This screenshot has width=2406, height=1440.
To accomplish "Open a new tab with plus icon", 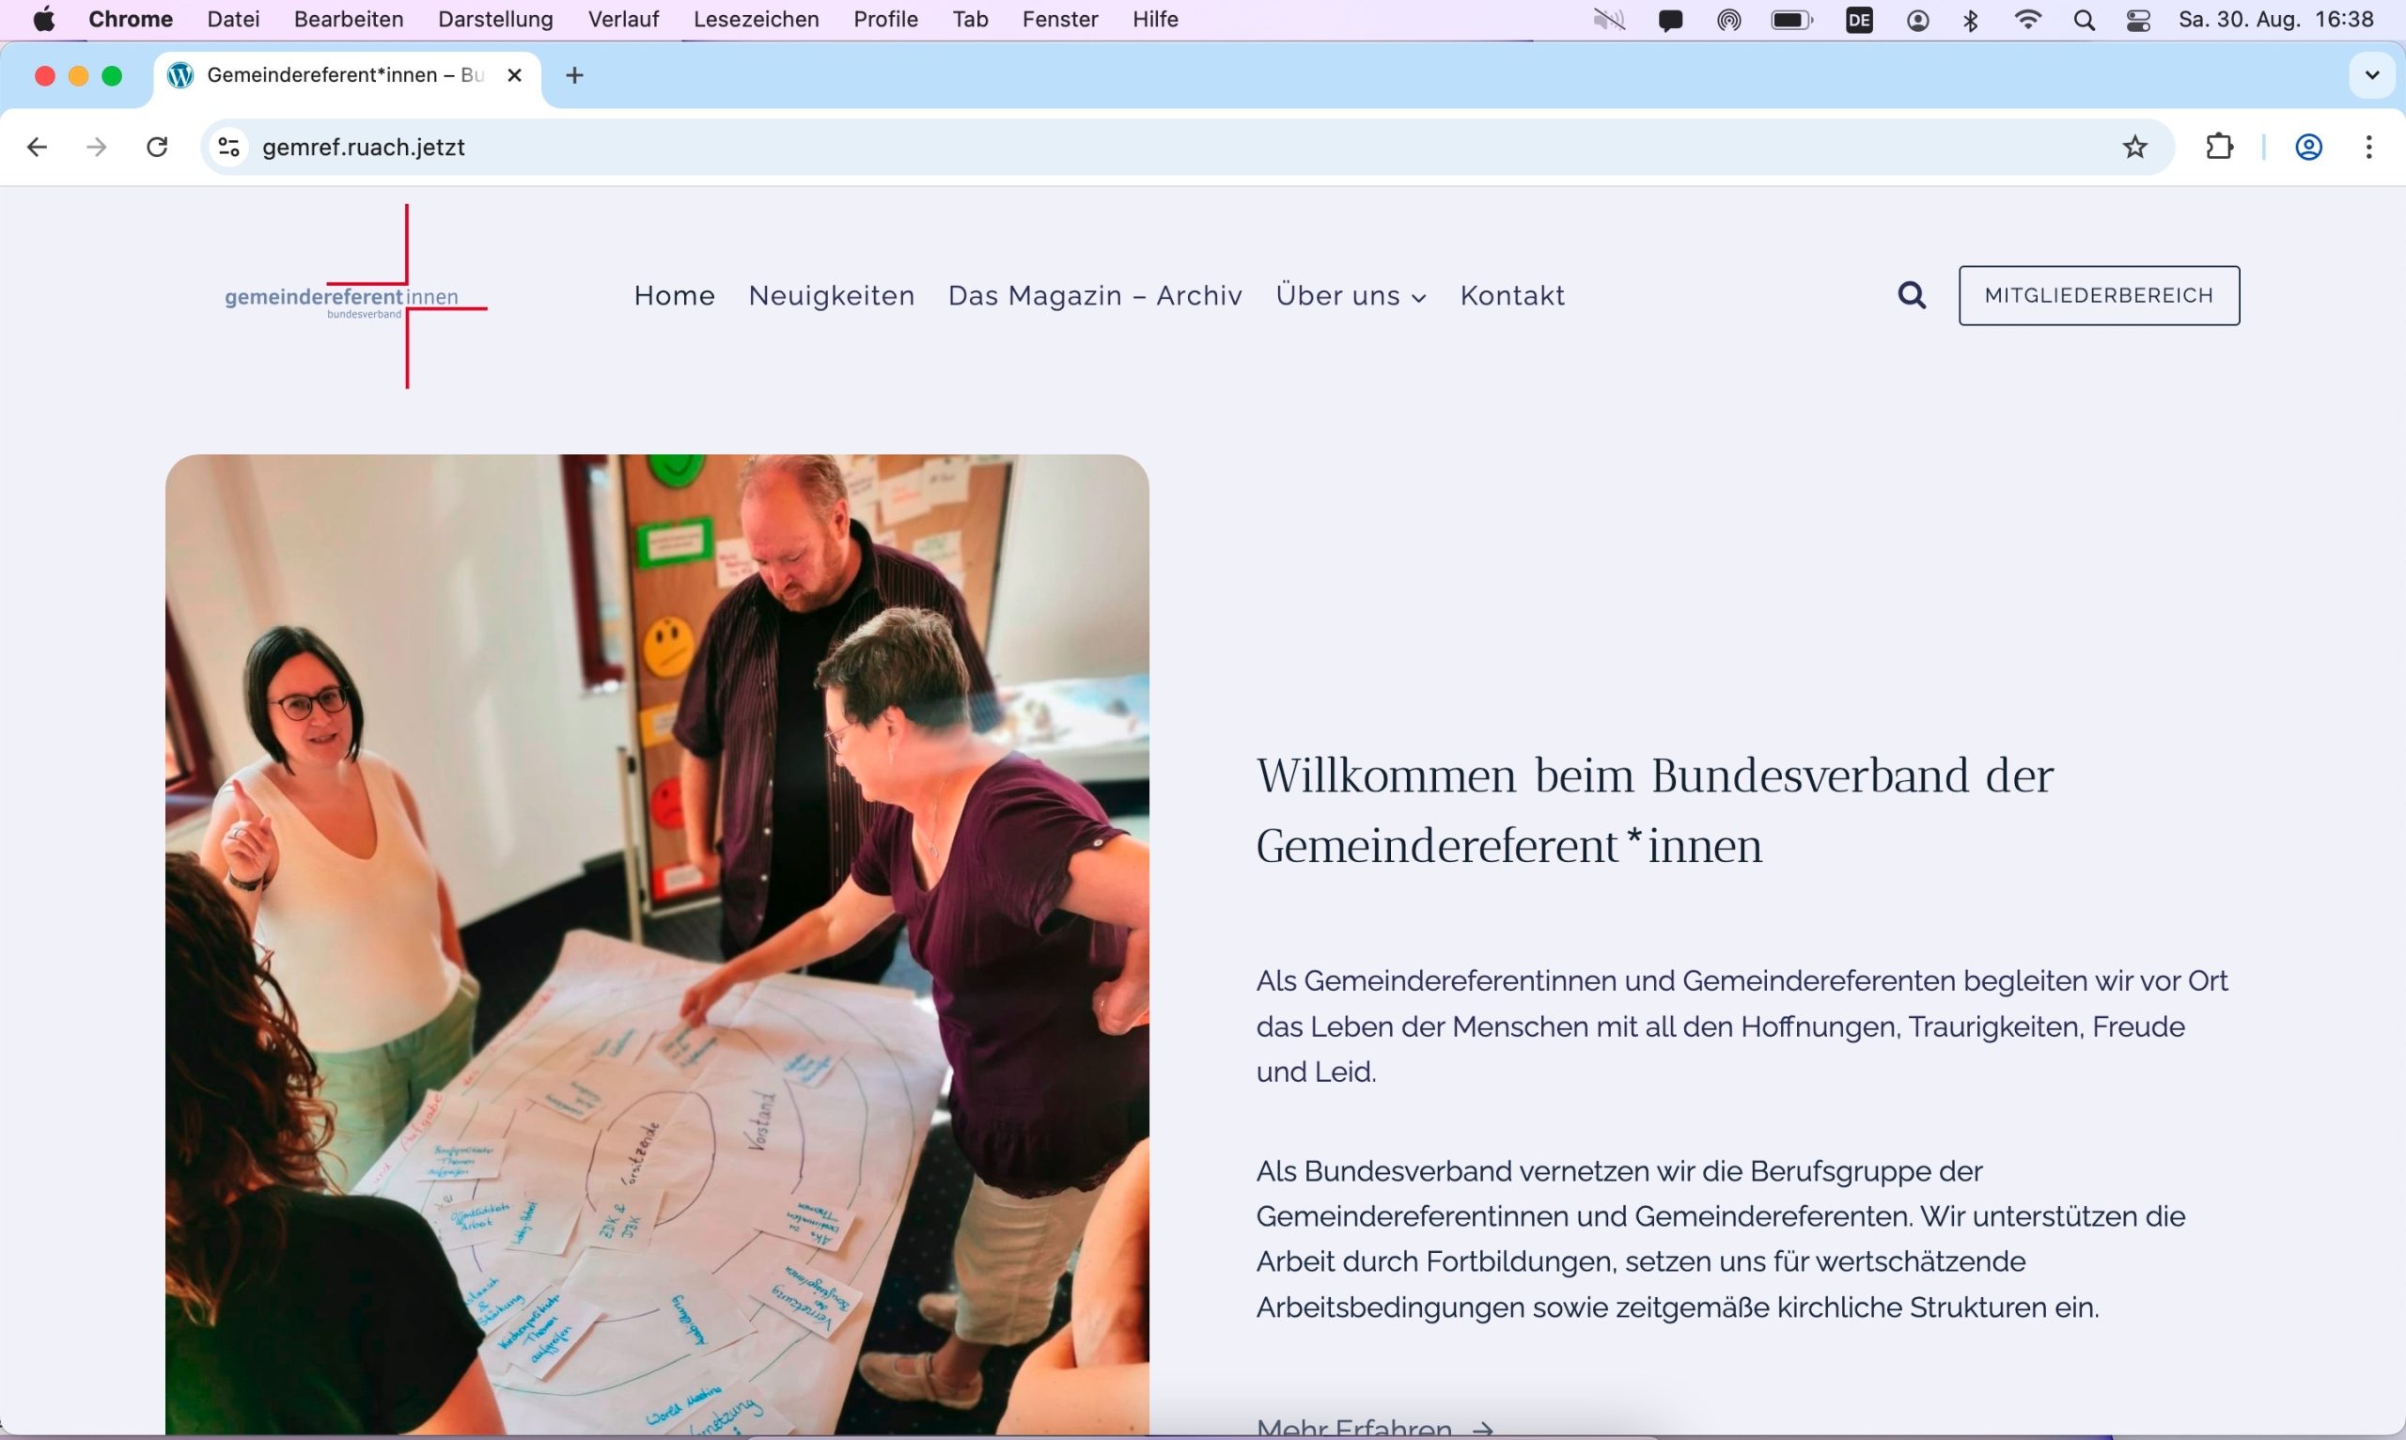I will coord(574,74).
